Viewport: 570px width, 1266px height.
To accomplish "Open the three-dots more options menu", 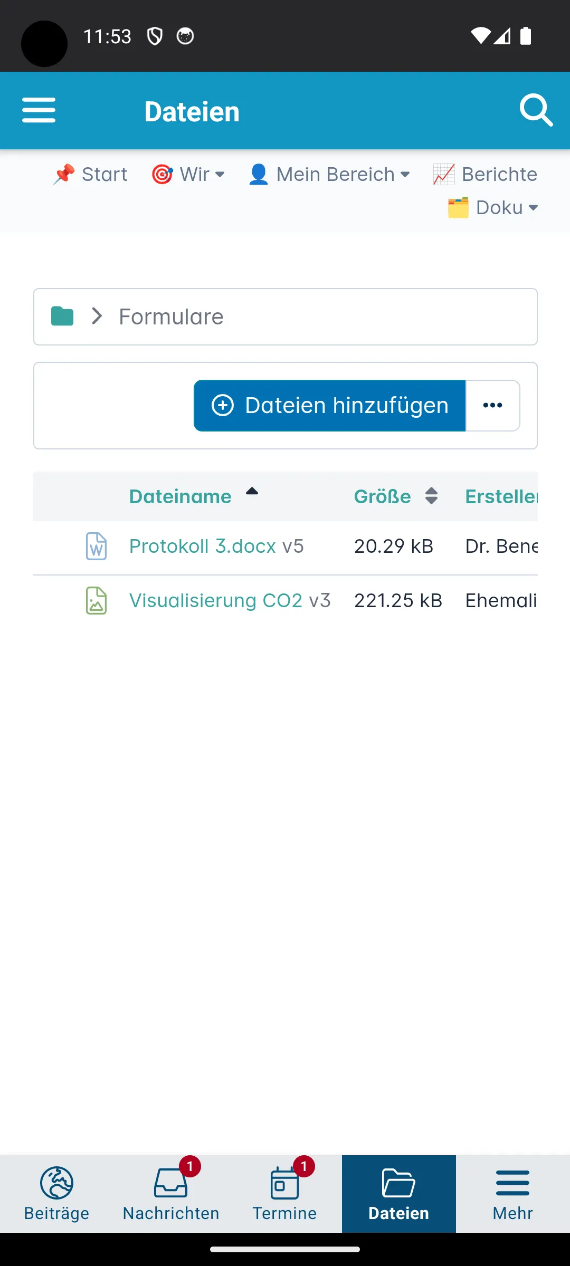I will click(493, 406).
